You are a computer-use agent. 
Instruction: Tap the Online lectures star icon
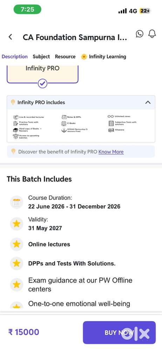click(x=16, y=244)
